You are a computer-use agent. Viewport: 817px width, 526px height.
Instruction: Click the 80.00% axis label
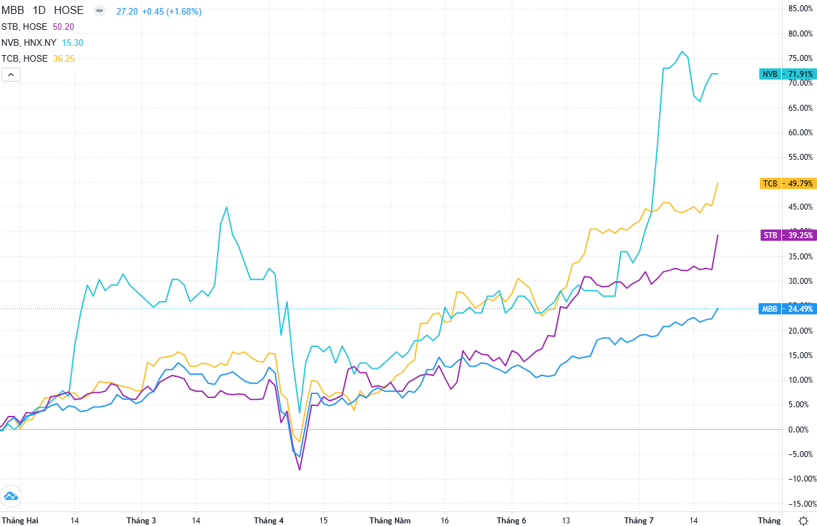tap(802, 33)
